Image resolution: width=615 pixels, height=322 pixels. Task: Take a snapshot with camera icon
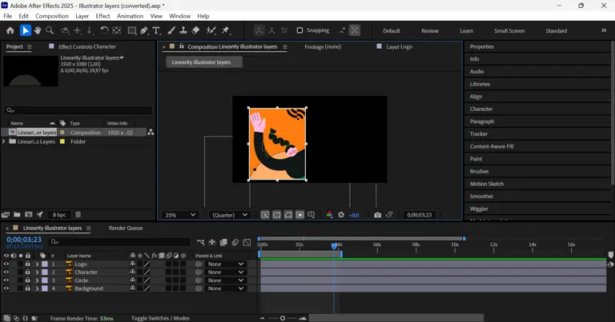click(x=377, y=215)
